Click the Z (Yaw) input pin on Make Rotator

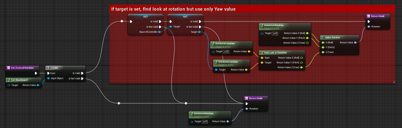pos(323,52)
